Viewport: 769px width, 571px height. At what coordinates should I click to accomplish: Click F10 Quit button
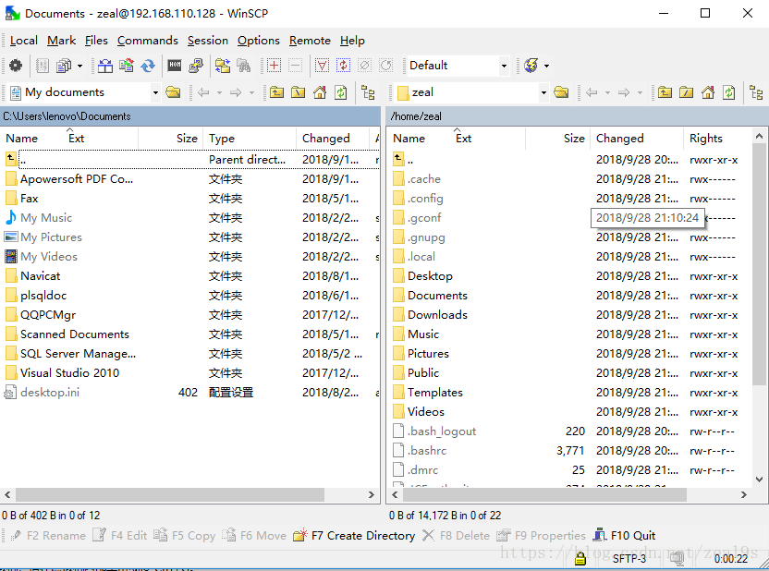(624, 536)
